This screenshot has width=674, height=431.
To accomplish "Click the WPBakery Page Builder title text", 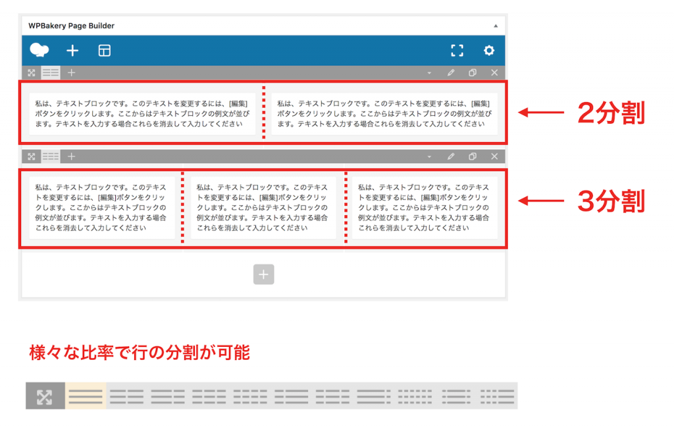I will (x=71, y=26).
